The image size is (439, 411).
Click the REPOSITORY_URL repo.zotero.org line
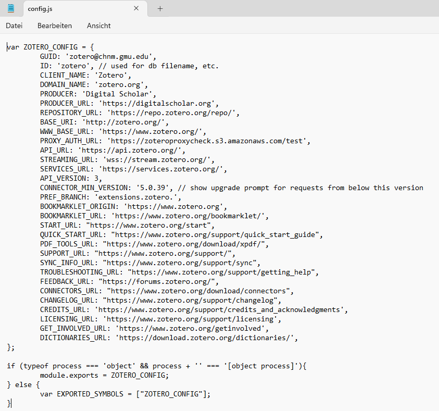140,113
